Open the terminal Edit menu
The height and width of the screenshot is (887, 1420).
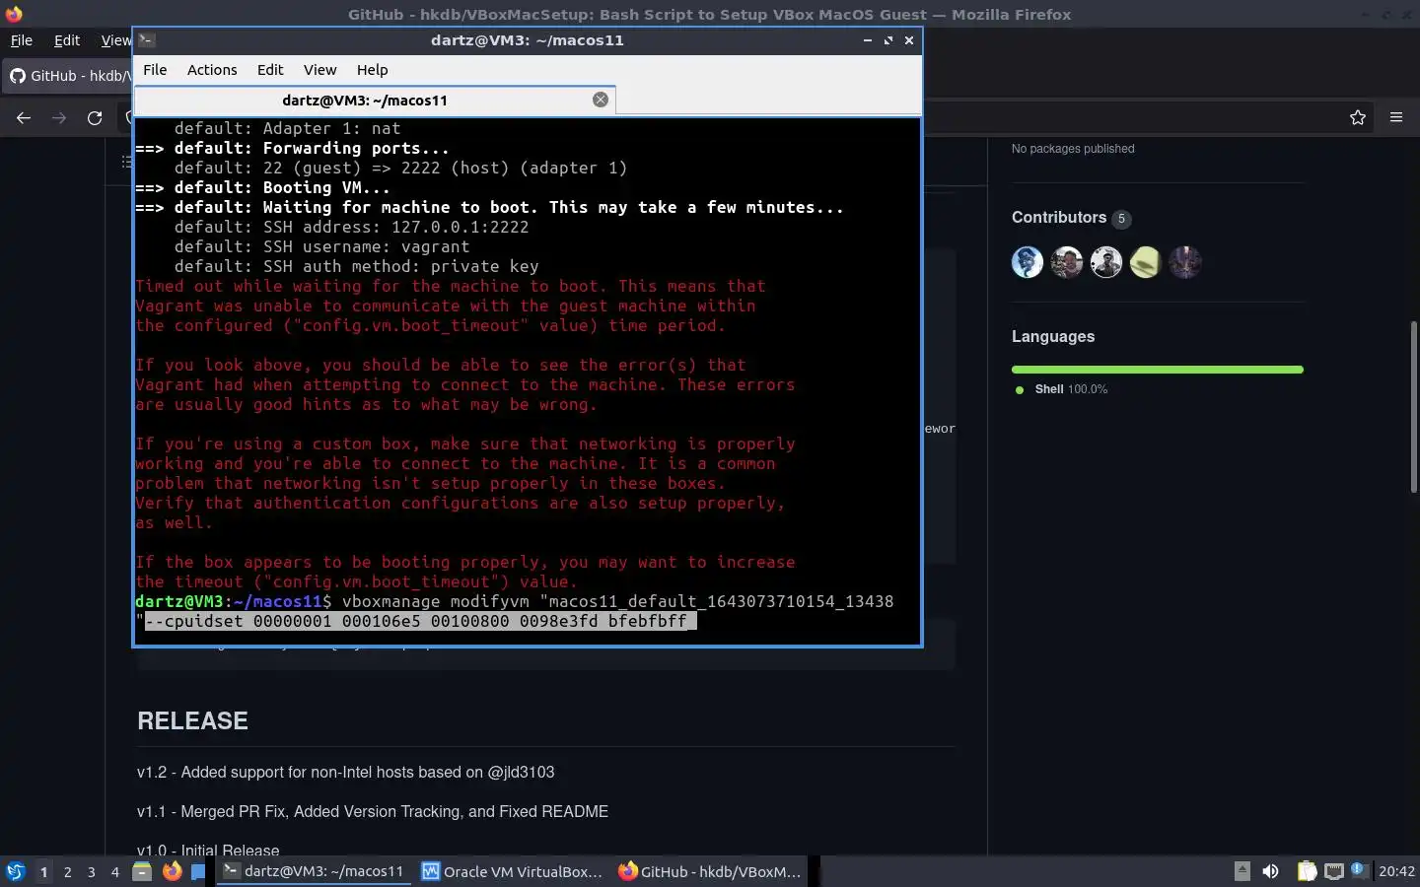click(x=270, y=70)
